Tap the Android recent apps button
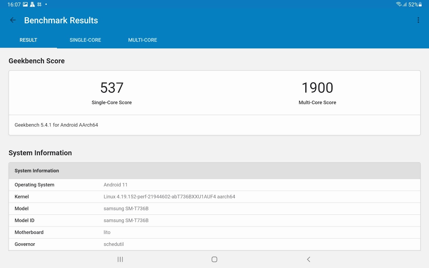This screenshot has height=268, width=429. coord(120,259)
